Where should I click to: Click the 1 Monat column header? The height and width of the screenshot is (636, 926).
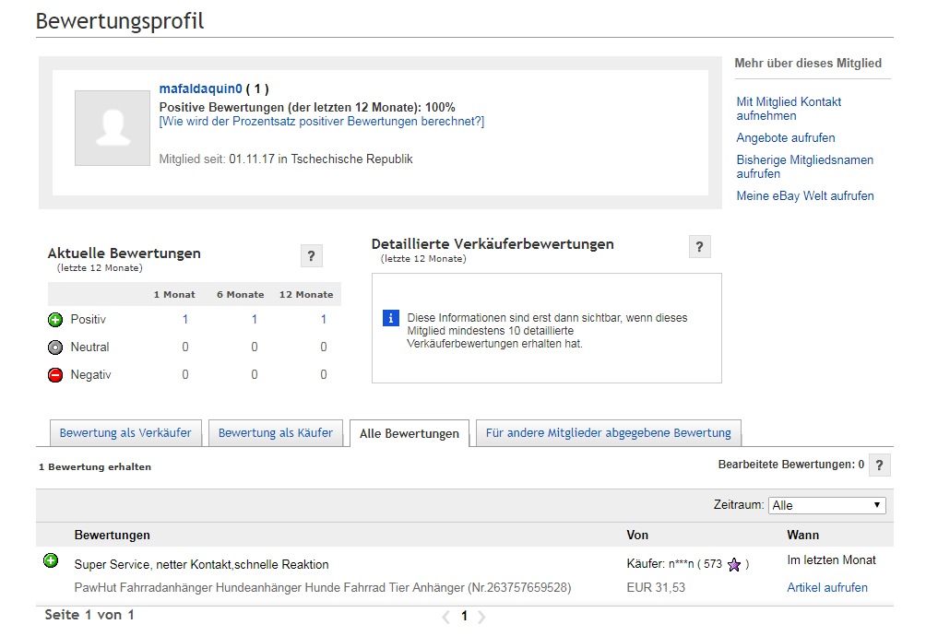point(174,294)
